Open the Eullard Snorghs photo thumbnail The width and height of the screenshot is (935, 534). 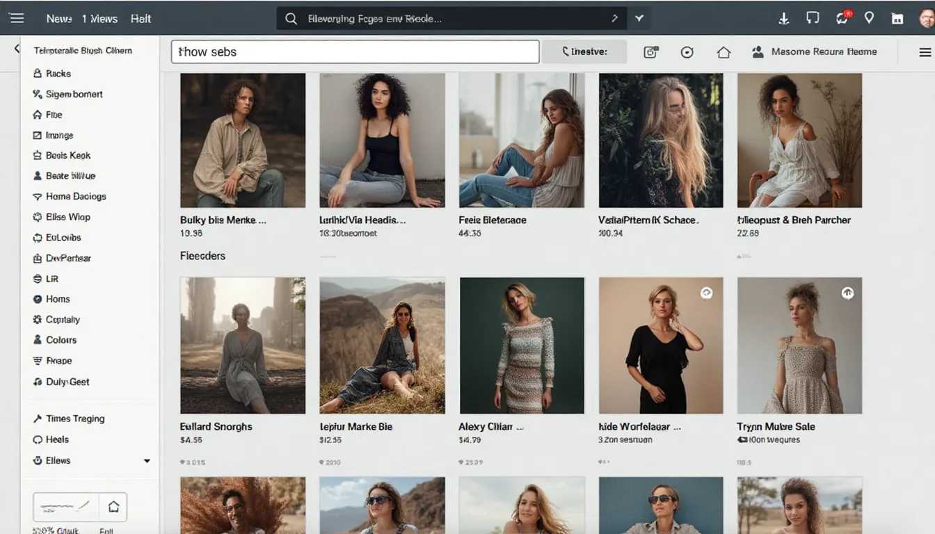click(243, 346)
